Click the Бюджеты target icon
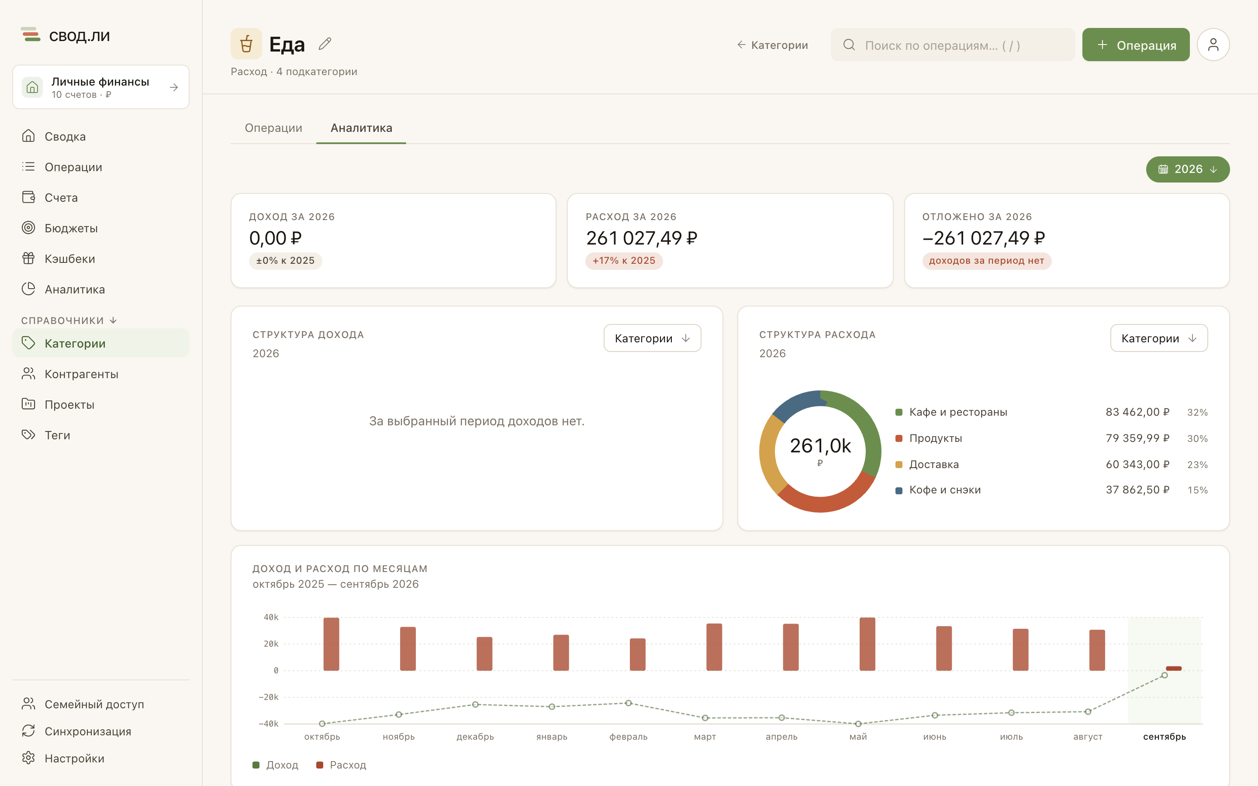This screenshot has width=1258, height=786. tap(28, 228)
